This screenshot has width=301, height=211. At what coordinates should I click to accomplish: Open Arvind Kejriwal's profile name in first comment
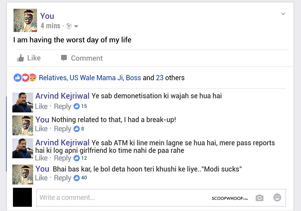[x=62, y=96]
